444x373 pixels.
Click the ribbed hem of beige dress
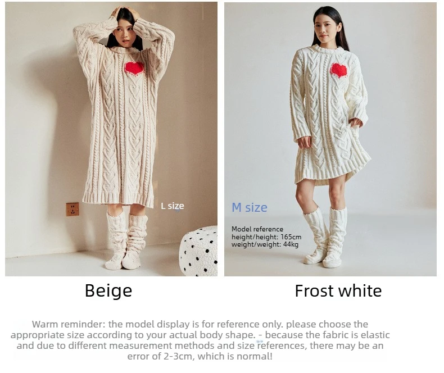tap(119, 199)
